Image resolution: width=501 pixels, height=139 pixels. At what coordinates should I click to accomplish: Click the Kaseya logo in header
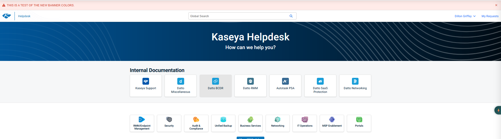pyautogui.click(x=7, y=16)
